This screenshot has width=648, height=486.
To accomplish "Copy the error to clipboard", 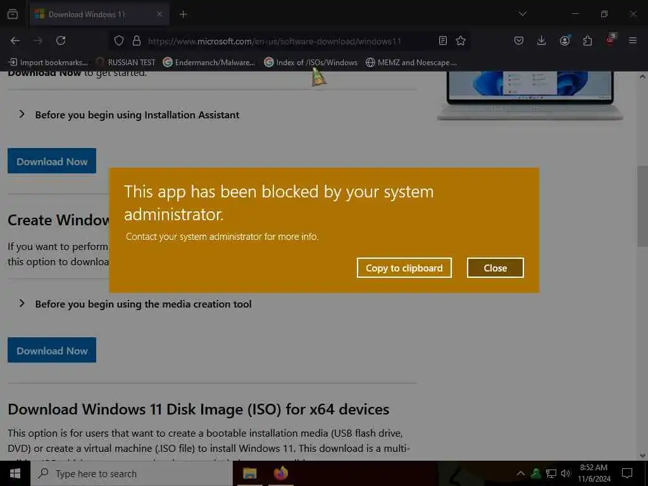I will pyautogui.click(x=404, y=268).
